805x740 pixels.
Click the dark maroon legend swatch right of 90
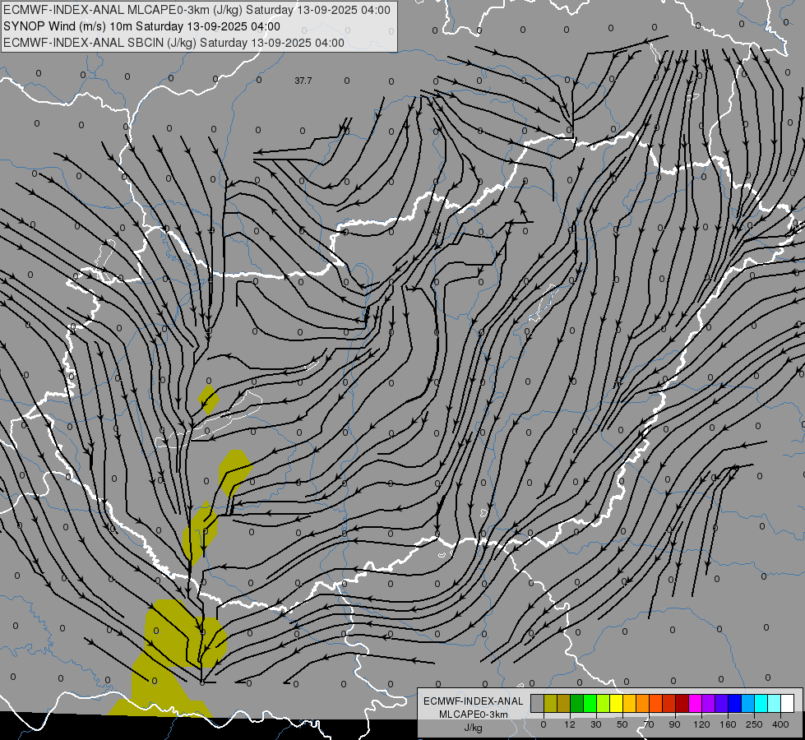[x=682, y=703]
